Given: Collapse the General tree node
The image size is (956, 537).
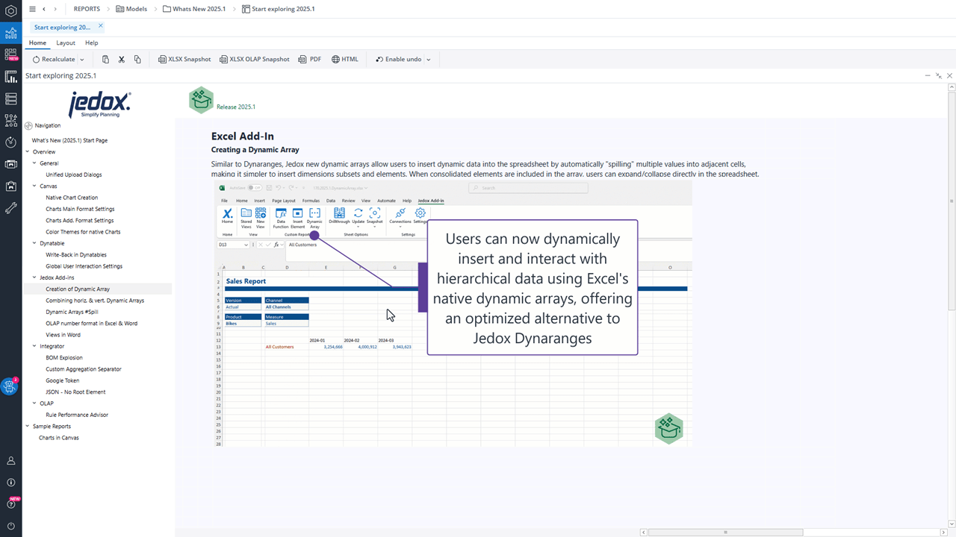Looking at the screenshot, I should pos(34,163).
